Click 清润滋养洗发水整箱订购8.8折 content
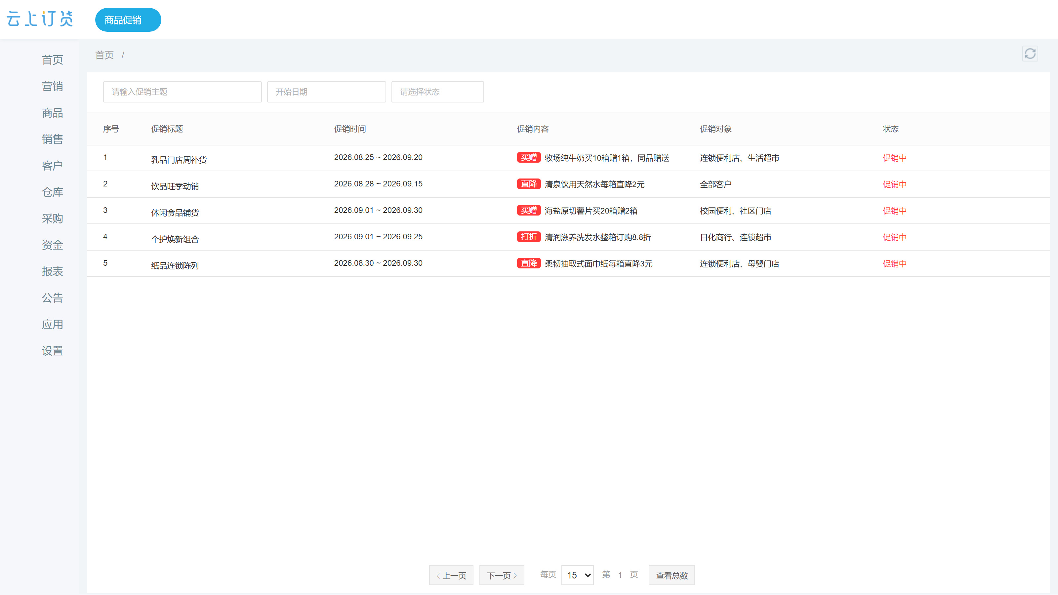 [x=598, y=237]
